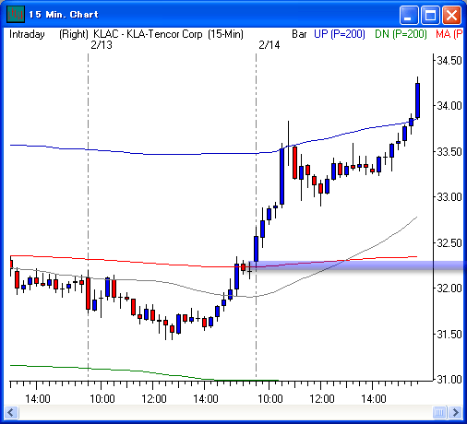This screenshot has width=467, height=424.
Task: Click the horizontal scrollbar thumb grip
Action: [439, 412]
